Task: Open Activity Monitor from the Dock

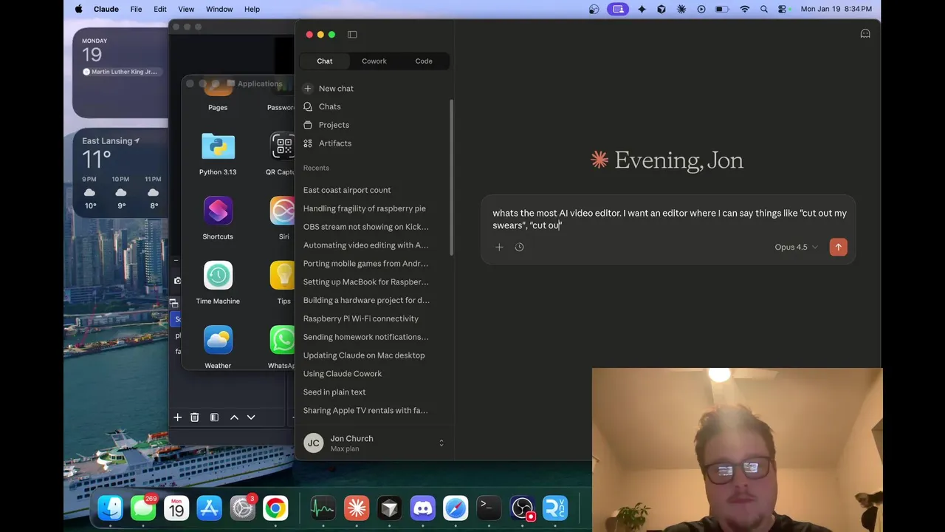Action: pyautogui.click(x=323, y=508)
